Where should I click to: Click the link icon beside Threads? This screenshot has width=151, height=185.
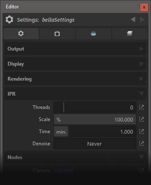[x=141, y=107]
